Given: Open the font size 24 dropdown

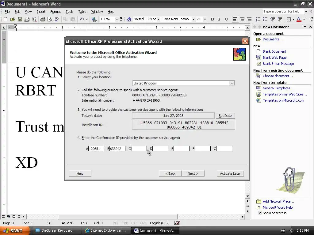Looking at the screenshot, I should pos(205,19).
